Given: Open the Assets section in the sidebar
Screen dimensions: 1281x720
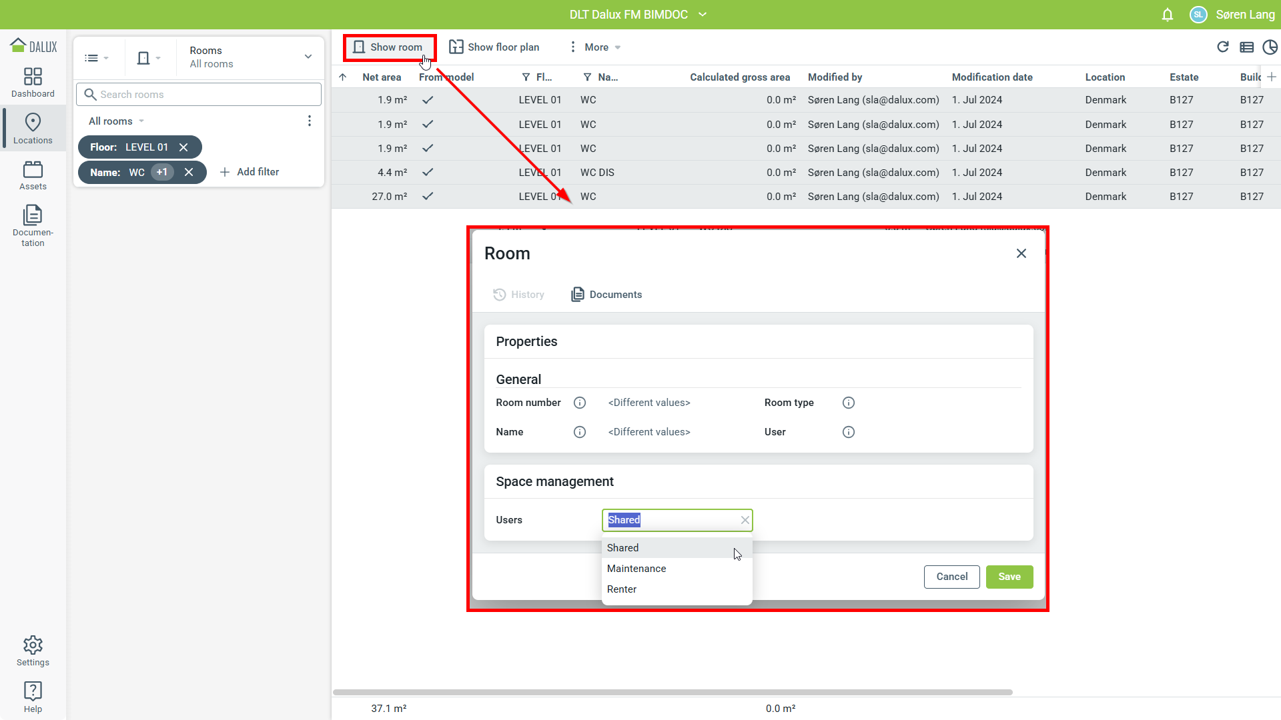Looking at the screenshot, I should [33, 176].
